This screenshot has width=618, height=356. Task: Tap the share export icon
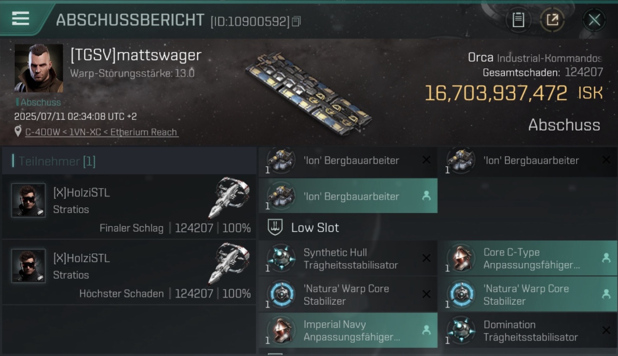pyautogui.click(x=552, y=20)
